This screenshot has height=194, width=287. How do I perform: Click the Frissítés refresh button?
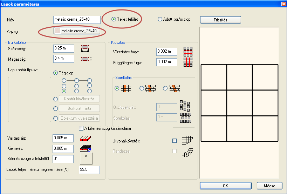[x=220, y=20]
